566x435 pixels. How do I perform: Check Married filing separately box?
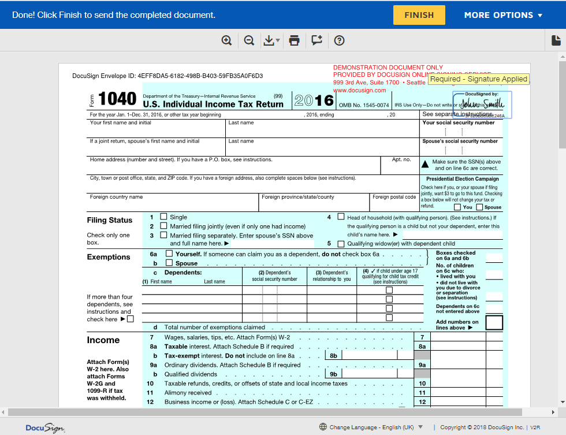click(163, 235)
